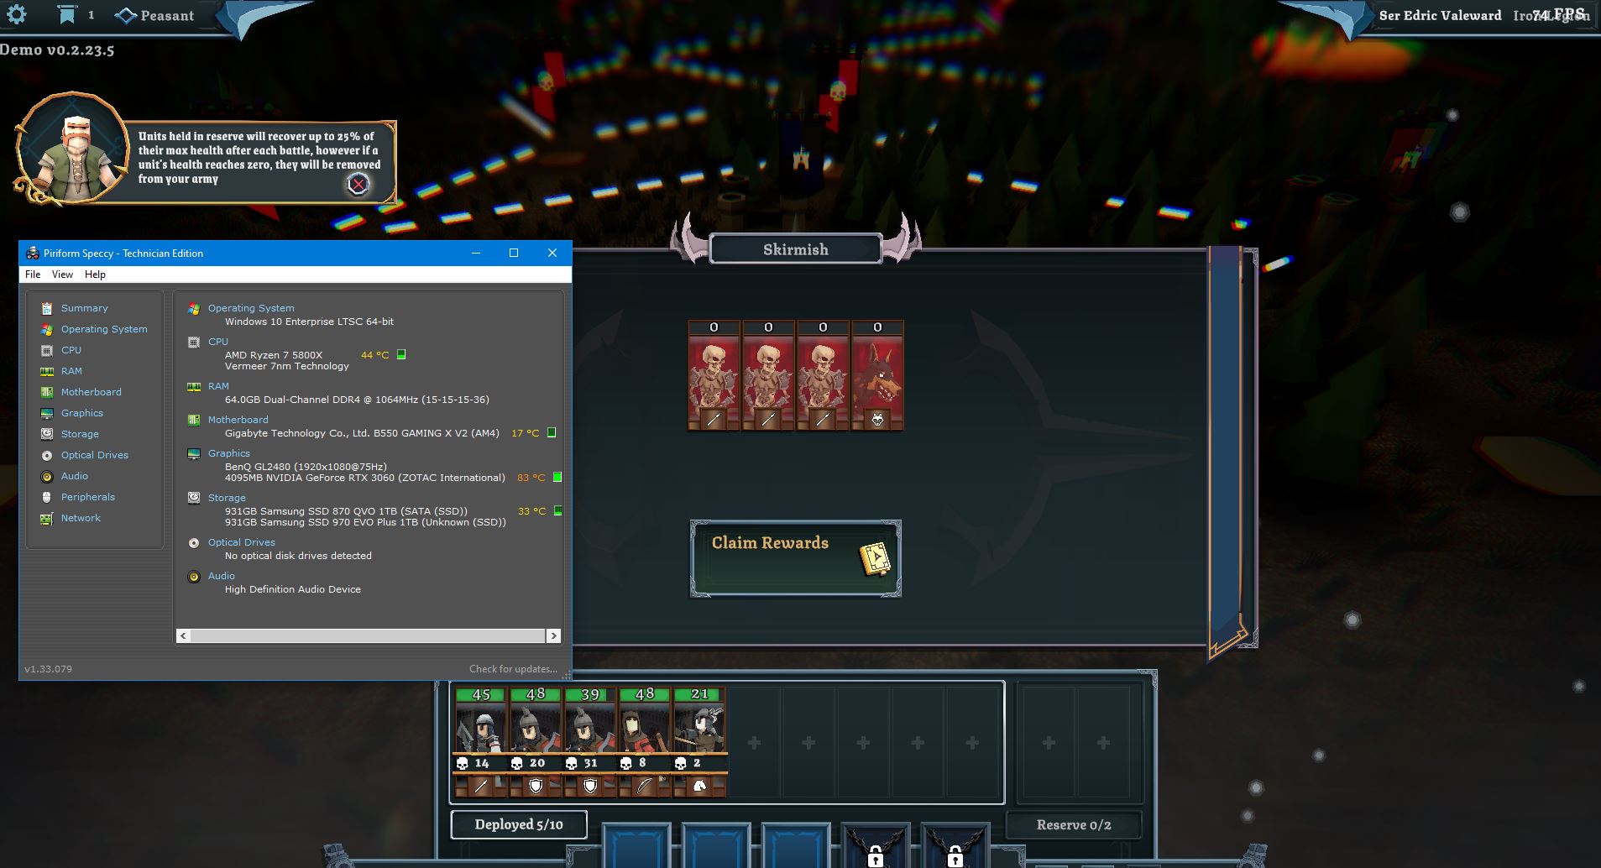Click the motherboard temperature 17 °C reading
Screen dimensions: 1601x868
click(526, 433)
